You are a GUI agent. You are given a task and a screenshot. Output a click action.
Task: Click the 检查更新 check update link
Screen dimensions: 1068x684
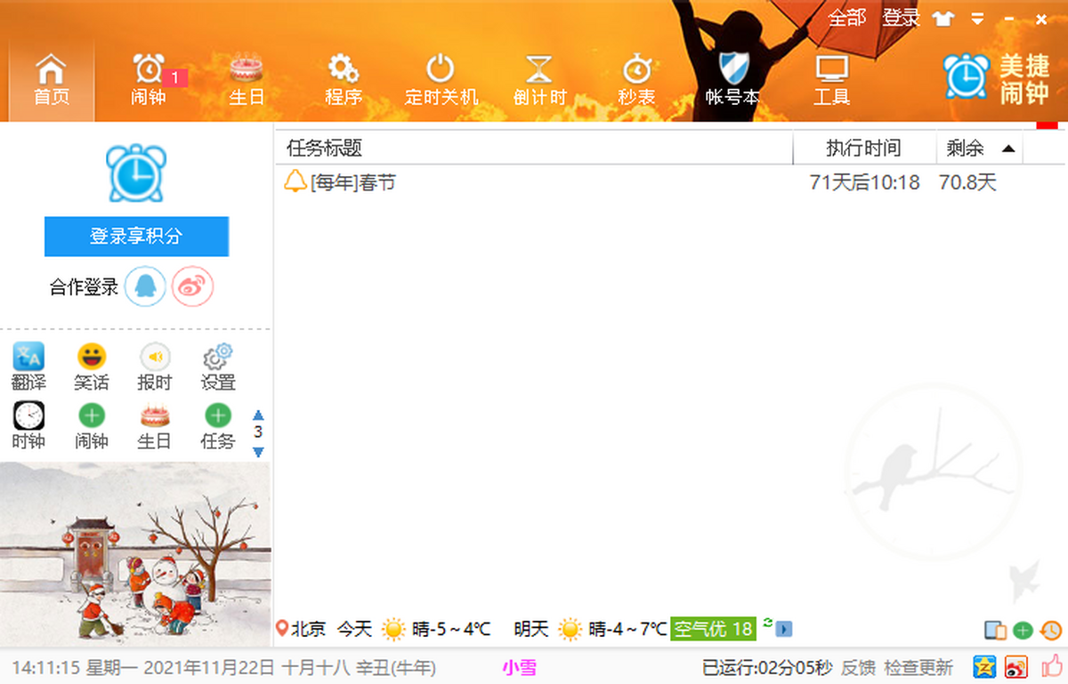click(x=919, y=667)
